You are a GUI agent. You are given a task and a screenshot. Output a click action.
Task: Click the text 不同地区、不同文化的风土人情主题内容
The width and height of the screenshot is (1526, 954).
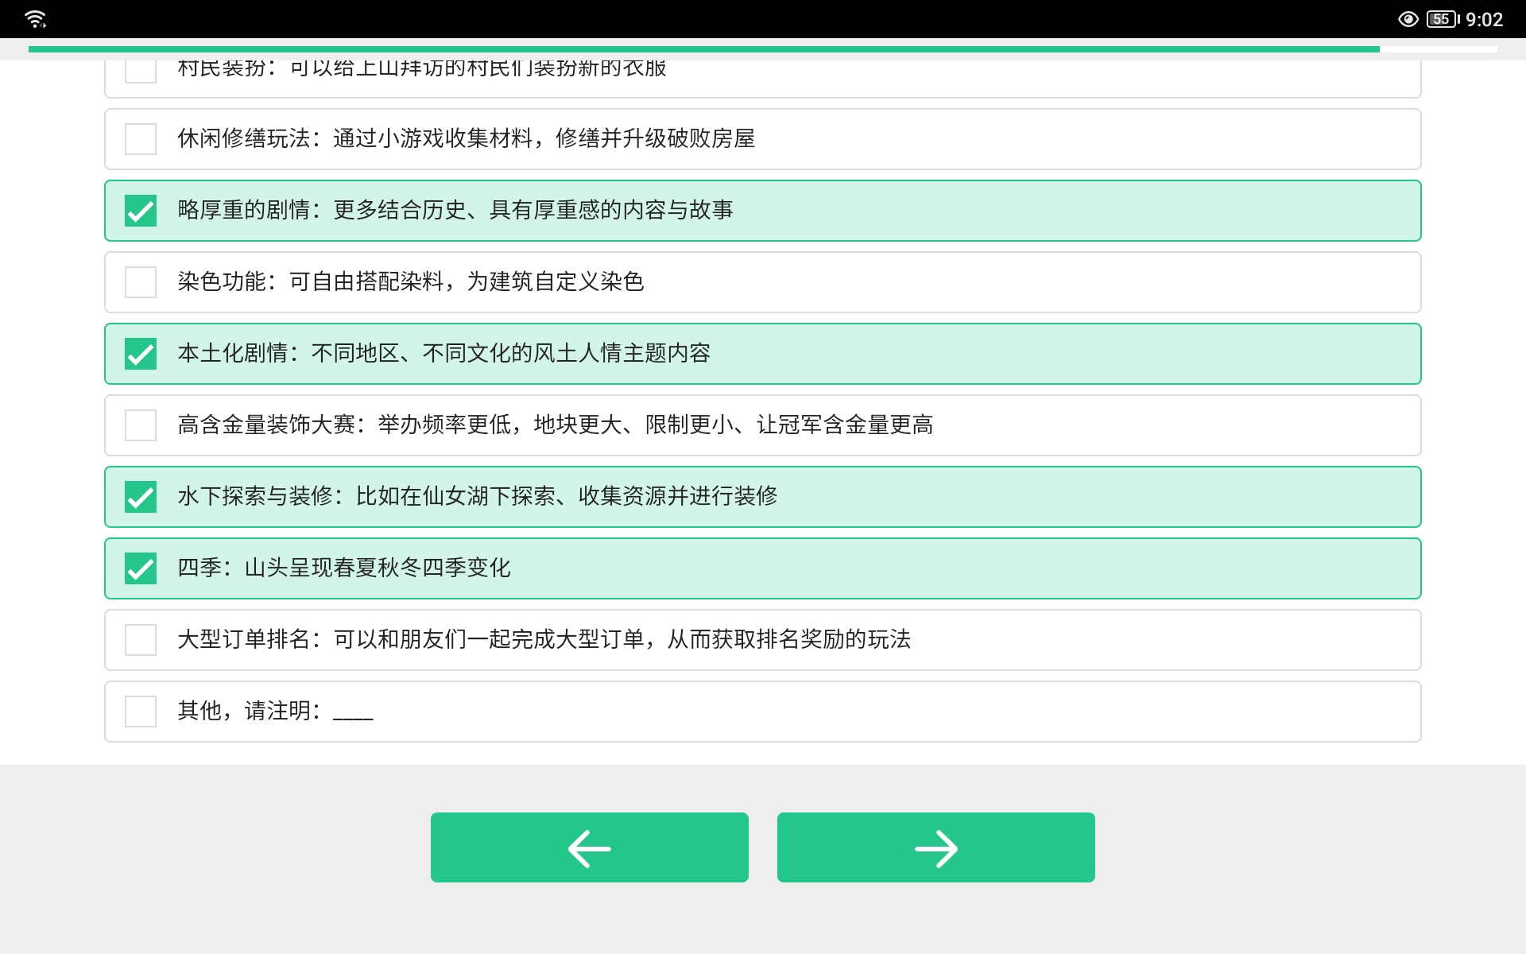(511, 353)
